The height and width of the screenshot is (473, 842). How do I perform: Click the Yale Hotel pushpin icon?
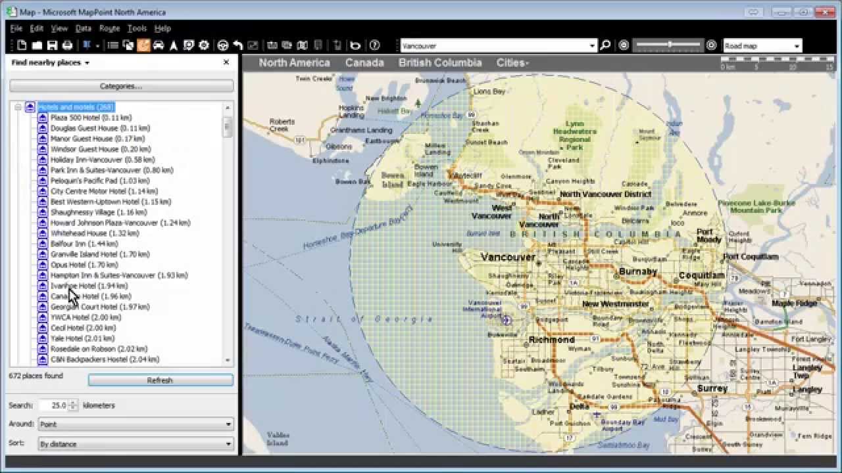click(43, 338)
